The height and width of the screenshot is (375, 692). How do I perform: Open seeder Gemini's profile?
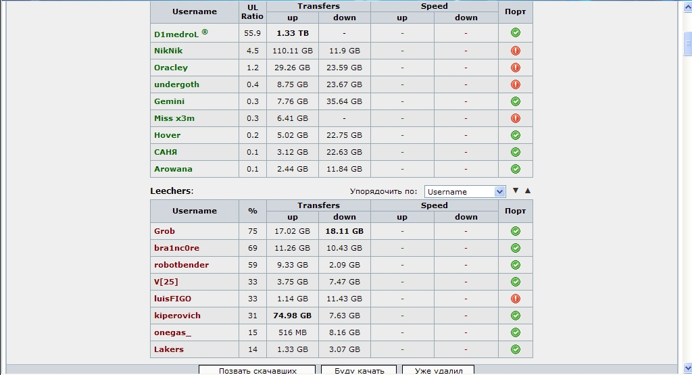coord(169,101)
